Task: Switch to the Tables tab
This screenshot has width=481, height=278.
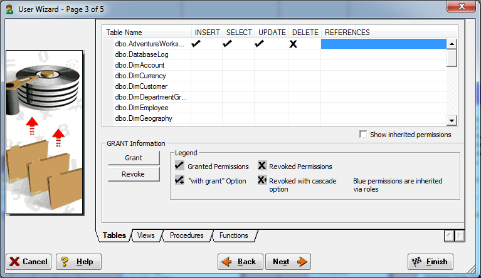Action: point(114,235)
